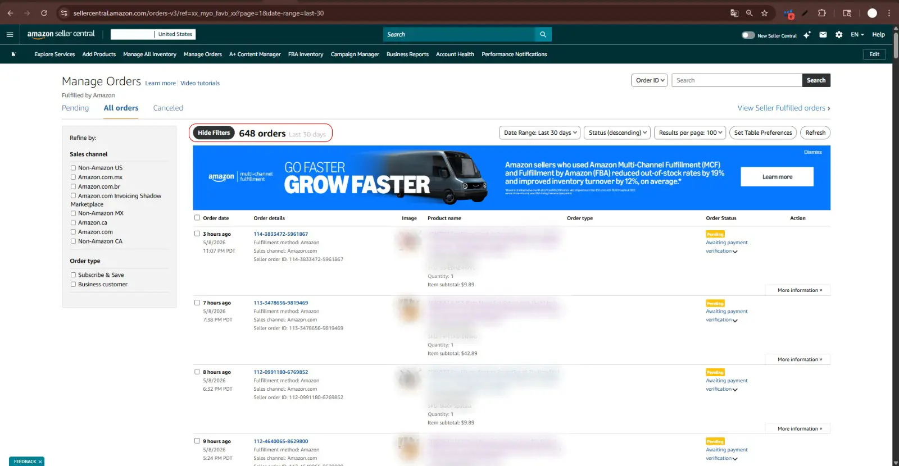899x466 pixels.
Task: Check the Subscribe & Save order type
Action: coord(73,275)
